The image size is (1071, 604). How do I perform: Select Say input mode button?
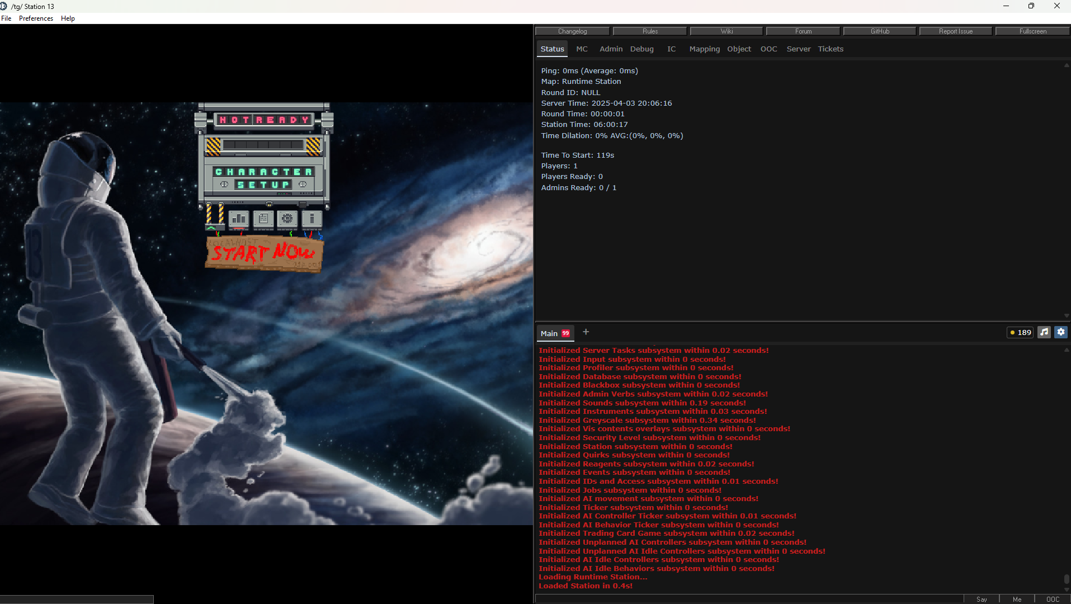(982, 599)
